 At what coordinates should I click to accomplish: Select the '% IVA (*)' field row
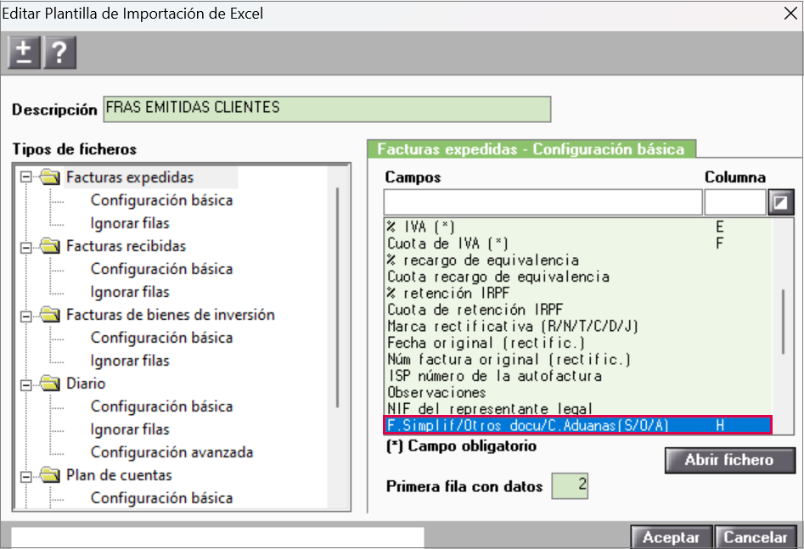click(x=578, y=227)
